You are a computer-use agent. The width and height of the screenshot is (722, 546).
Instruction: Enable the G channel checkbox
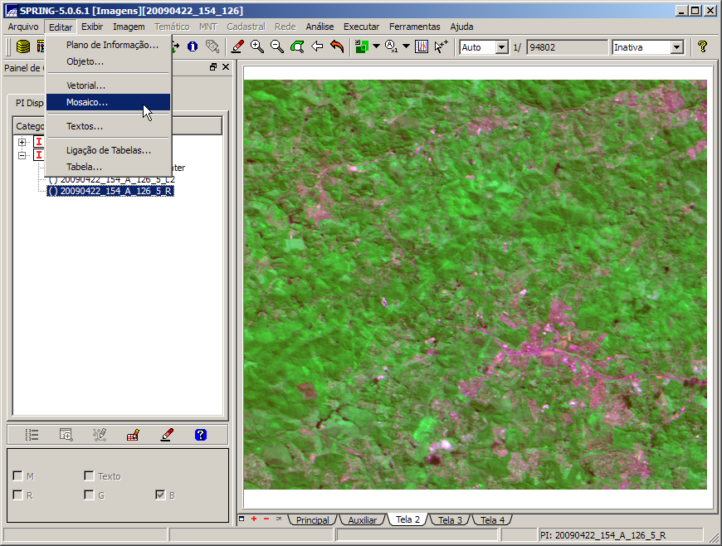pyautogui.click(x=89, y=495)
